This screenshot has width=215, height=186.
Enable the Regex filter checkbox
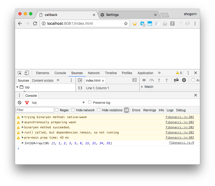[57, 110]
